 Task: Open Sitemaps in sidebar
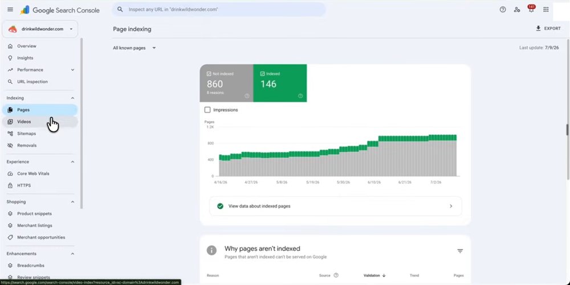point(40,134)
